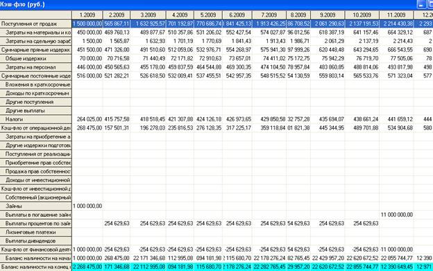This screenshot has width=433, height=271.
Task: Select the Выплаты дивидендов row header
Action: point(36,241)
